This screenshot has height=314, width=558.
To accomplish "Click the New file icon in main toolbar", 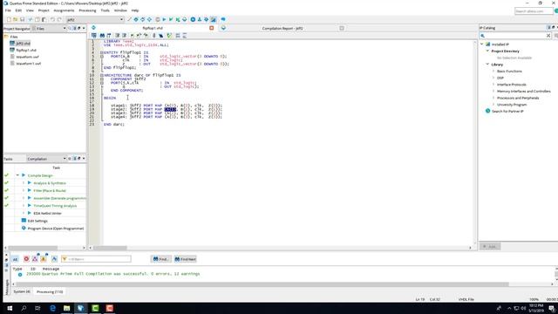I will click(9, 19).
